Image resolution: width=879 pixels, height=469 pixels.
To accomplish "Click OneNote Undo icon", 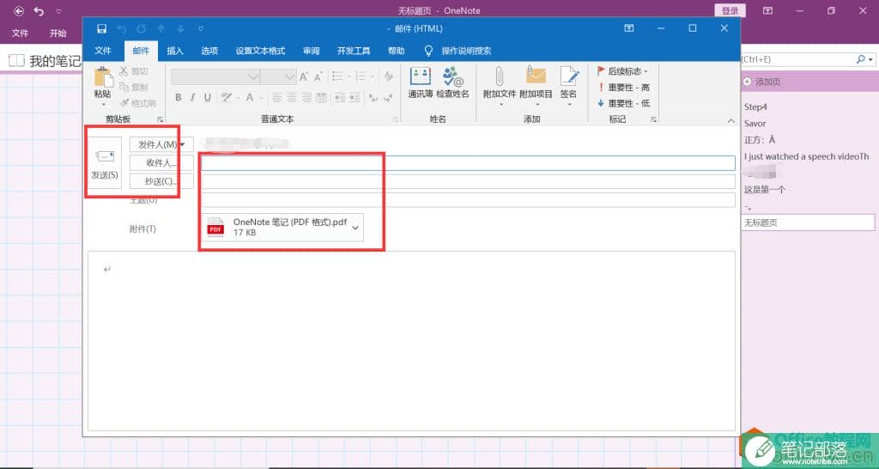I will click(x=39, y=10).
